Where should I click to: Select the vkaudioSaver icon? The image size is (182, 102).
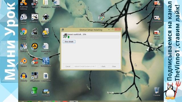[46, 62]
